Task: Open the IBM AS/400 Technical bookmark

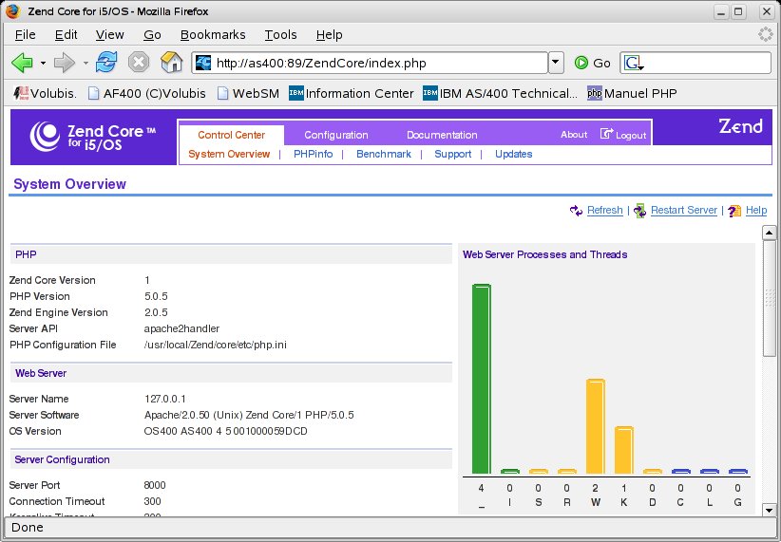Action: click(500, 93)
